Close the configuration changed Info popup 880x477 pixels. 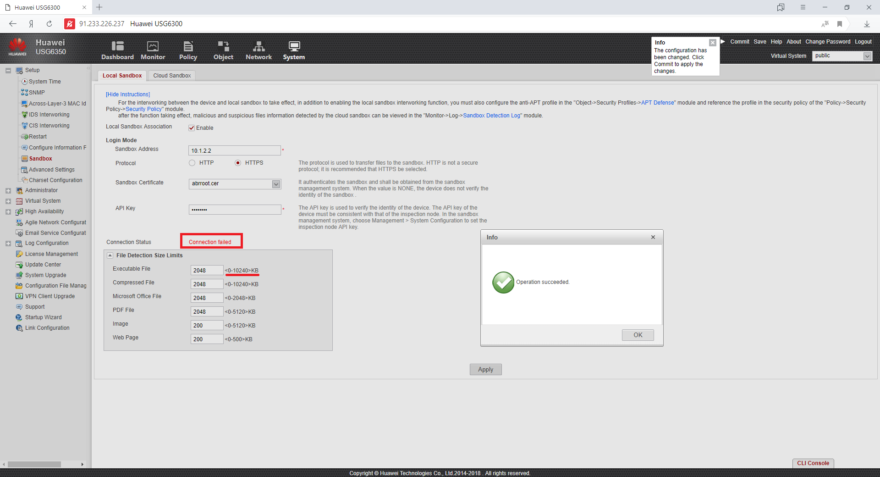point(713,43)
